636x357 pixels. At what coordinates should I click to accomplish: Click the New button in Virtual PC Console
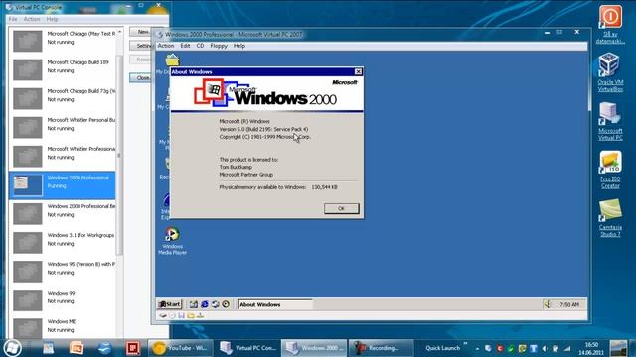coord(141,32)
